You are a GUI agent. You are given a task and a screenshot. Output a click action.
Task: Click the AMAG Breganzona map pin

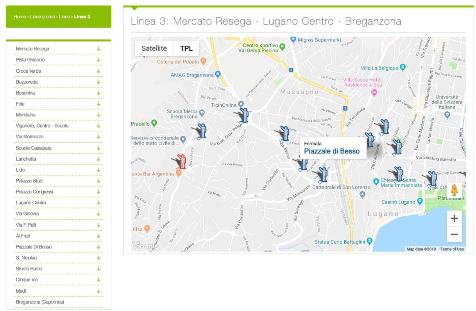pos(218,74)
